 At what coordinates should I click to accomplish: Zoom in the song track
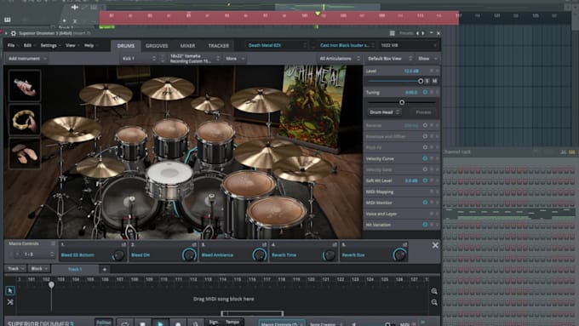[434, 291]
